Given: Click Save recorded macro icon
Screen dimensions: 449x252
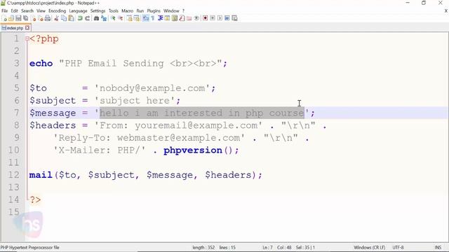Looking at the screenshot, I should (x=234, y=18).
